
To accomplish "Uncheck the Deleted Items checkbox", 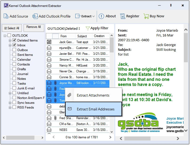I will coord(14,40).
